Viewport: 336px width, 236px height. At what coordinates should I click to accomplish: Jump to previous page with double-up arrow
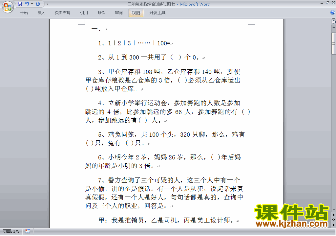pyautogui.click(x=333, y=215)
